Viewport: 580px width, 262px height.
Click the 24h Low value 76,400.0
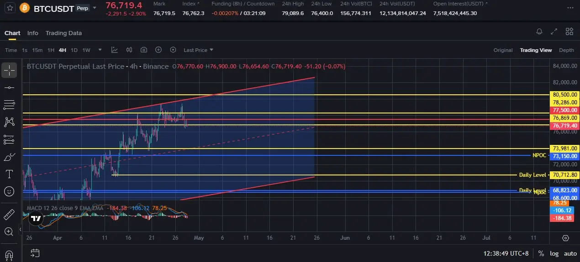[x=322, y=13]
